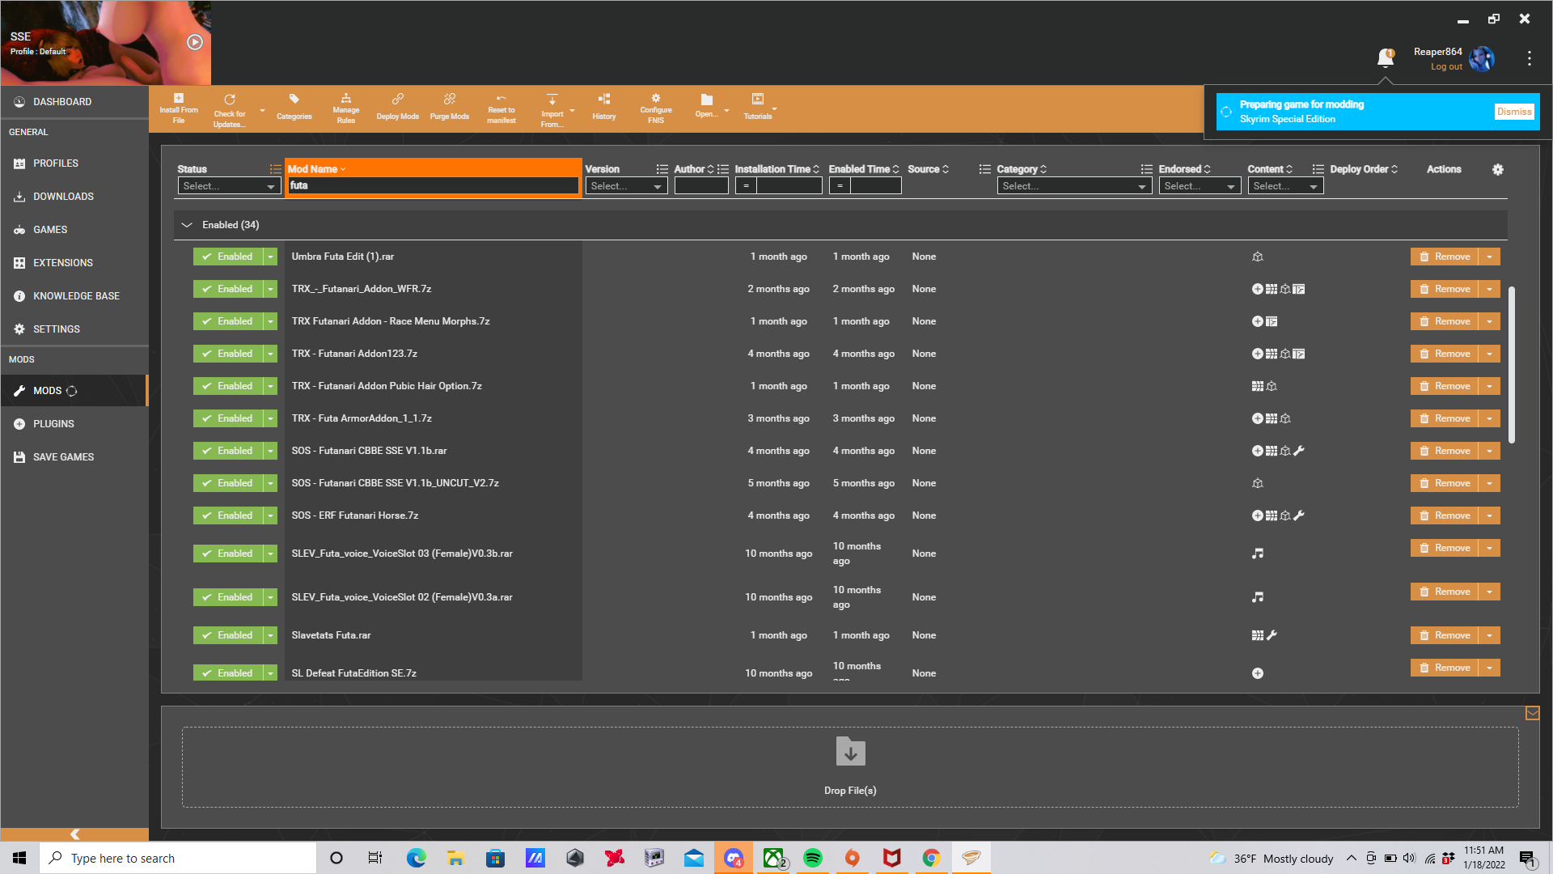This screenshot has width=1553, height=874.
Task: Open the Categories tag tool
Action: point(294,108)
